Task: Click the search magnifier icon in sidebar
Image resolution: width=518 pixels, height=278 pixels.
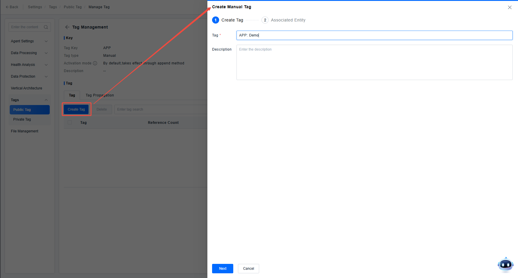Action: click(46, 27)
